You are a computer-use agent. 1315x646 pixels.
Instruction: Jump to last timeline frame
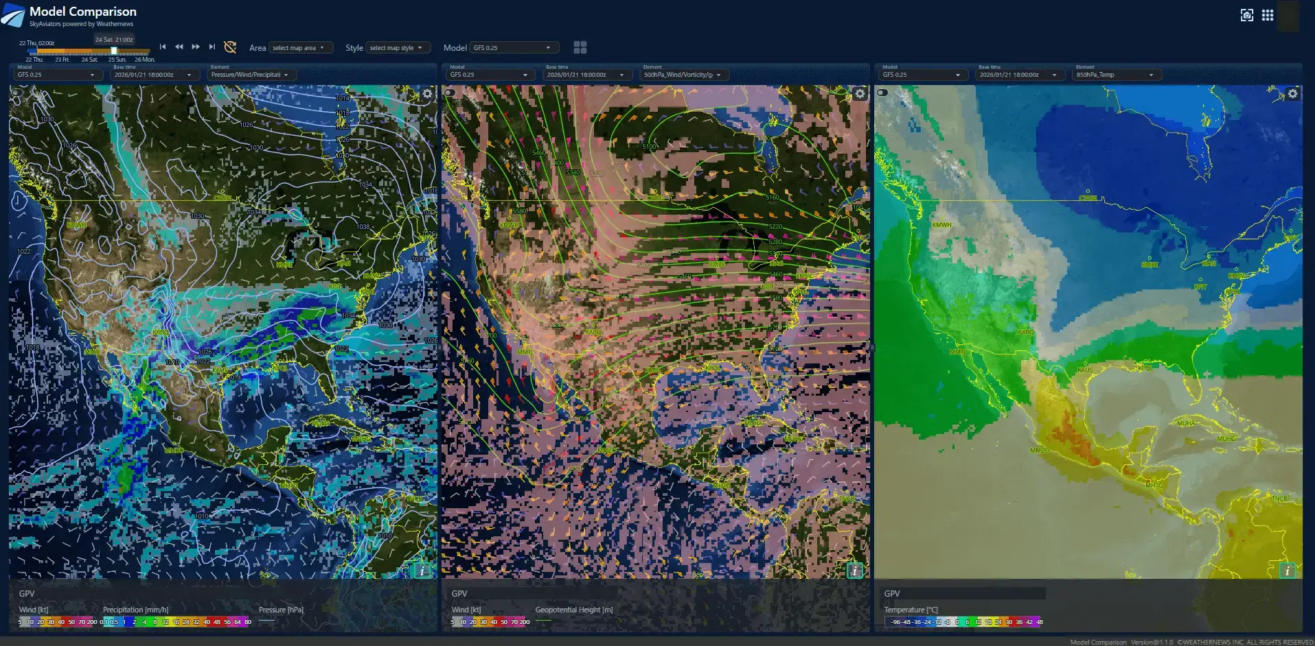[x=212, y=47]
